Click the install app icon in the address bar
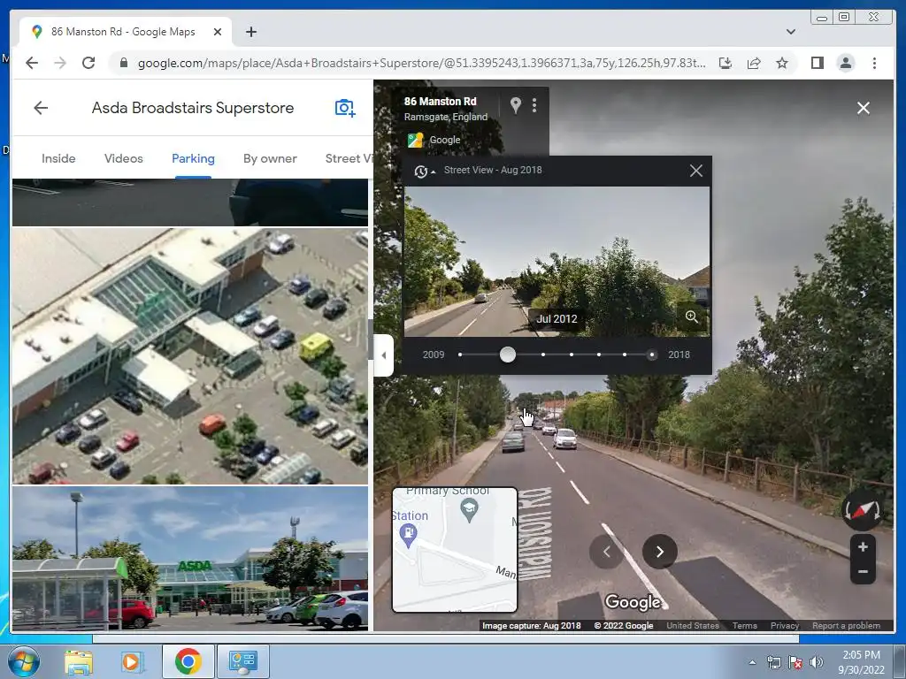Image resolution: width=906 pixels, height=679 pixels. coord(726,63)
